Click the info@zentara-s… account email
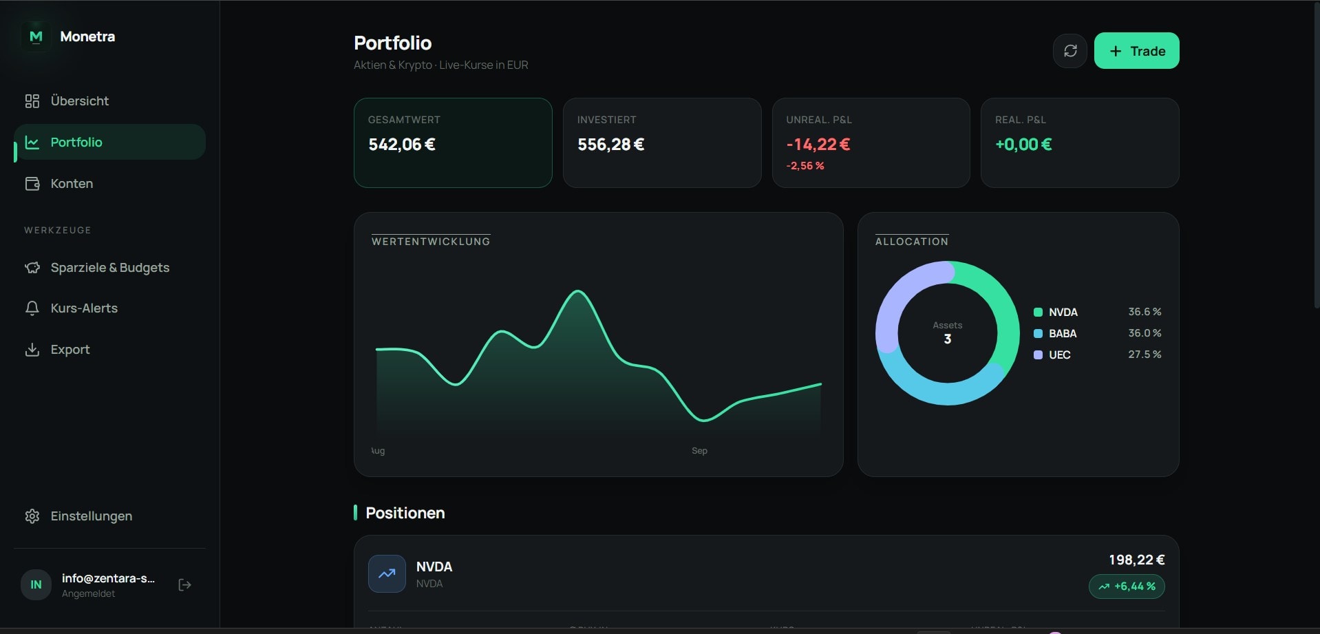Image resolution: width=1320 pixels, height=634 pixels. (108, 579)
